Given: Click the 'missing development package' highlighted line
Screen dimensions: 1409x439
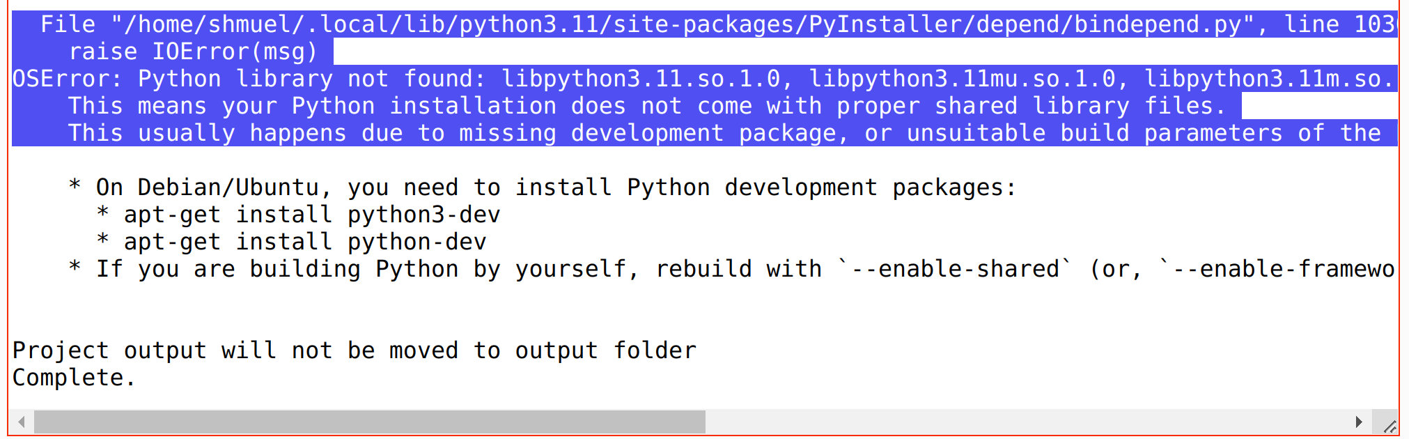Looking at the screenshot, I should click(627, 132).
